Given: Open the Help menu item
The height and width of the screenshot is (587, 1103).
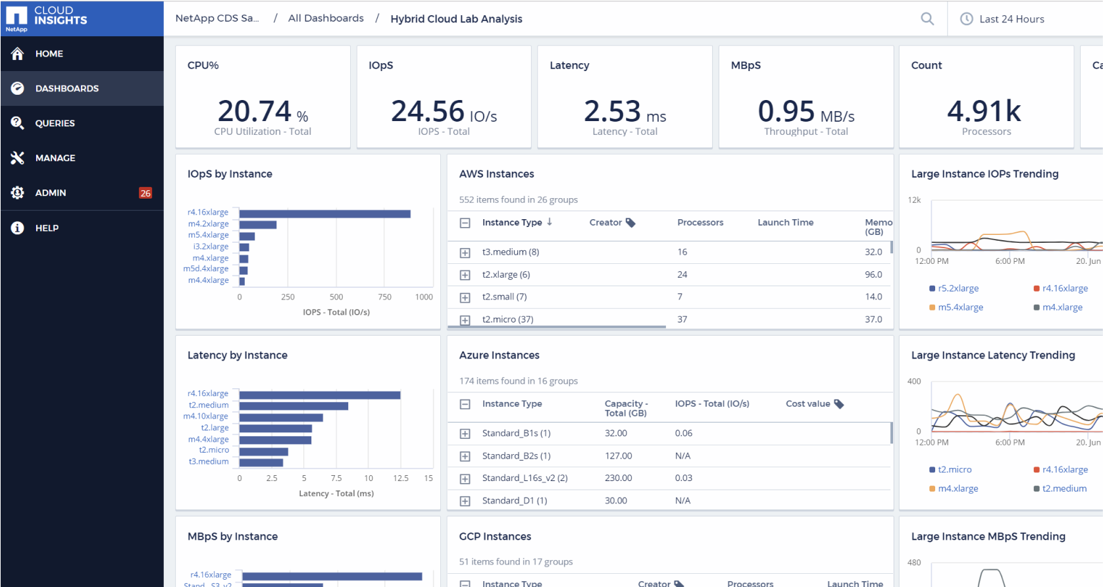Looking at the screenshot, I should point(82,228).
